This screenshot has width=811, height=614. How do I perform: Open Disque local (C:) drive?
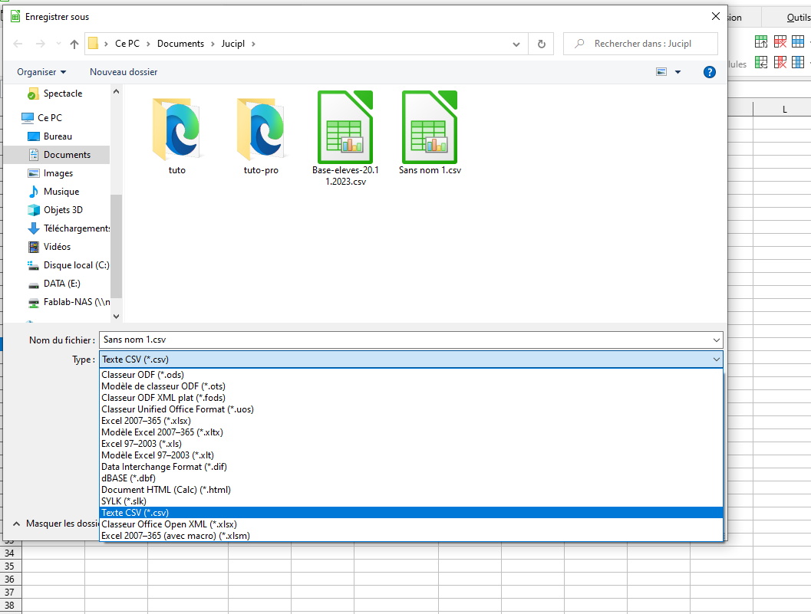pyautogui.click(x=76, y=265)
